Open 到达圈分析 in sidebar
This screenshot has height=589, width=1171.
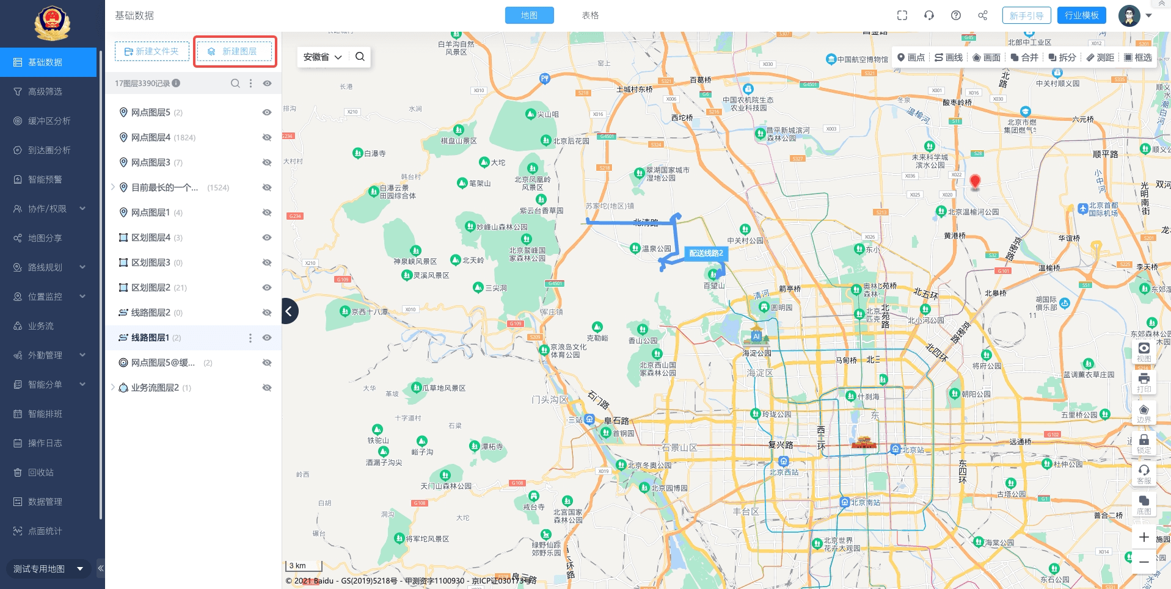pos(48,150)
